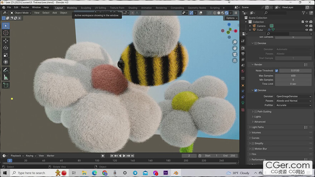Open the Render menu
The height and width of the screenshot is (177, 315).
[25, 8]
